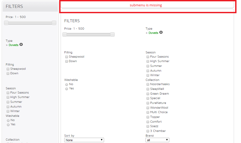241x143 pixels.
Task: Enable the Down filling checkbox in sidebar
Action: click(8, 73)
